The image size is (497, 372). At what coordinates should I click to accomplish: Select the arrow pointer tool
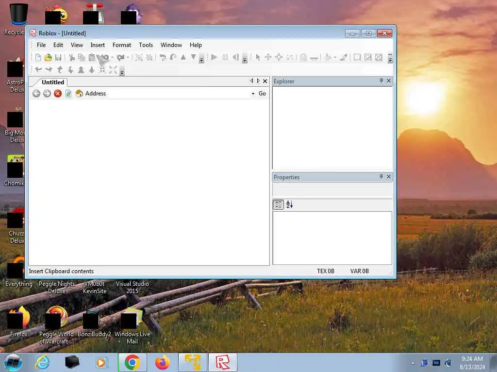point(258,57)
